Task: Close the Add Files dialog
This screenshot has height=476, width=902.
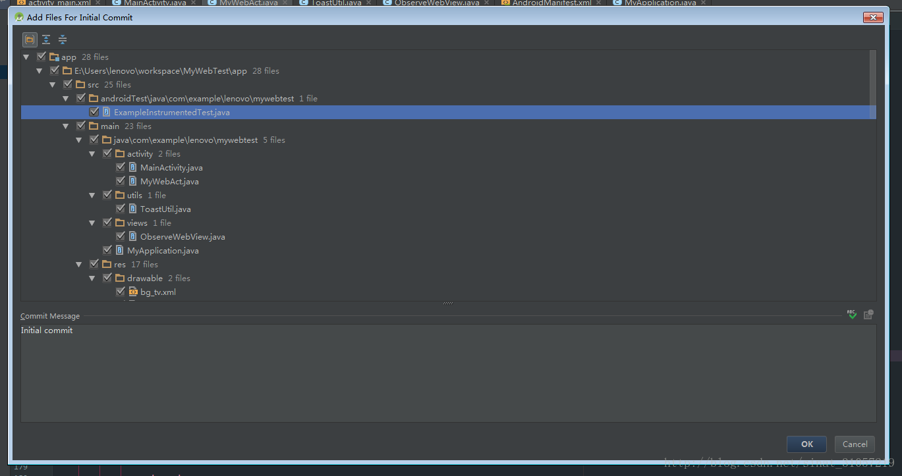Action: [x=873, y=17]
